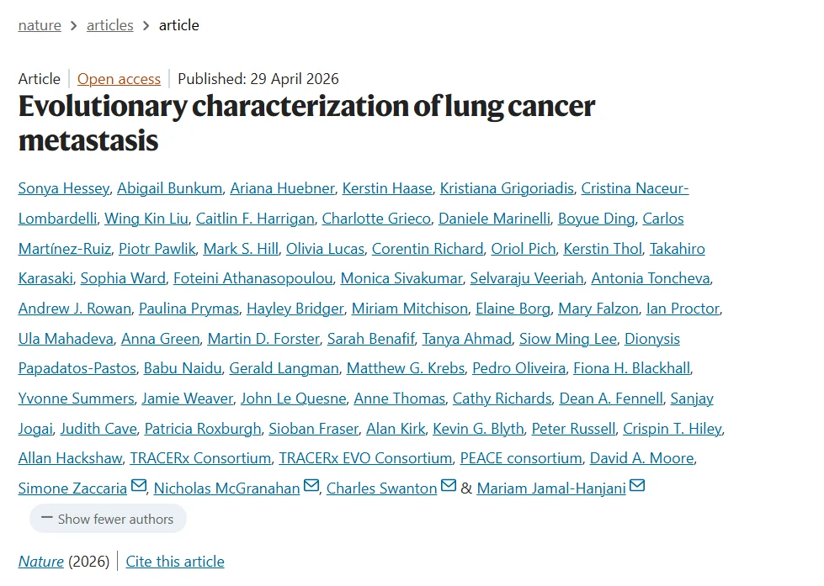The image size is (824, 586).
Task: Click the Matthew G. Krebs author name
Action: coord(406,368)
